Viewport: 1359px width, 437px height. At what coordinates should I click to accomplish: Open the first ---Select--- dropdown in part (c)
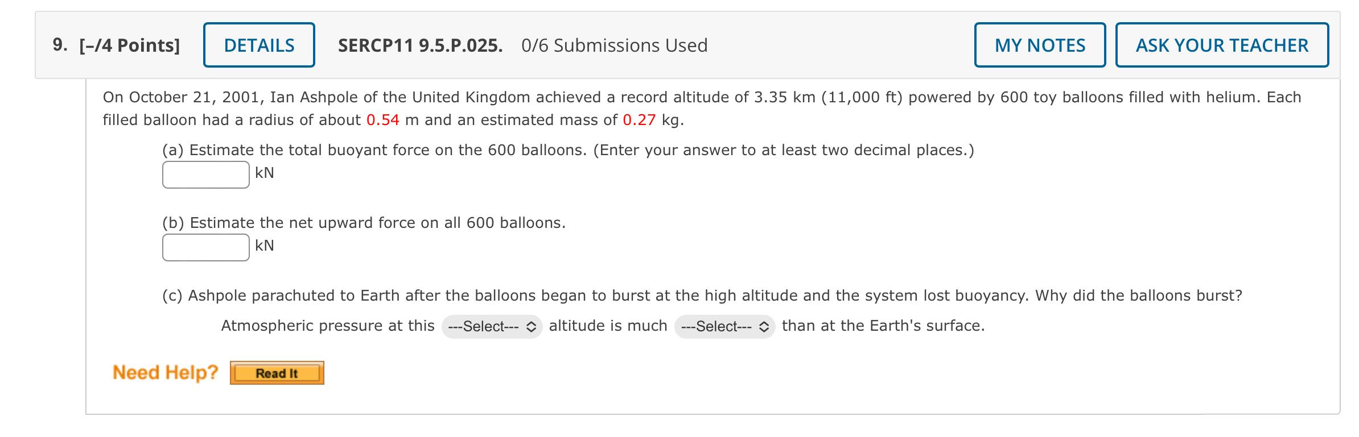tap(491, 327)
